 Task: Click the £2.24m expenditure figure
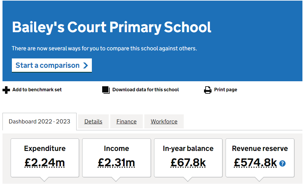pos(45,163)
